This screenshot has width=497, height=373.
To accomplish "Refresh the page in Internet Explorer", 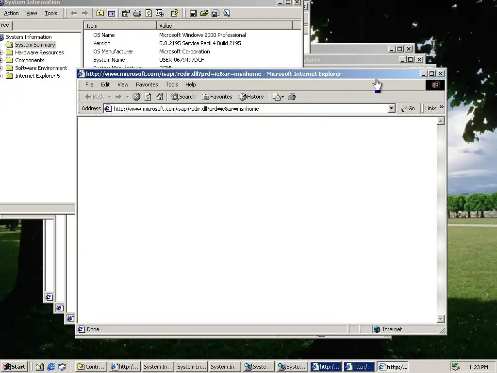I will [x=148, y=97].
